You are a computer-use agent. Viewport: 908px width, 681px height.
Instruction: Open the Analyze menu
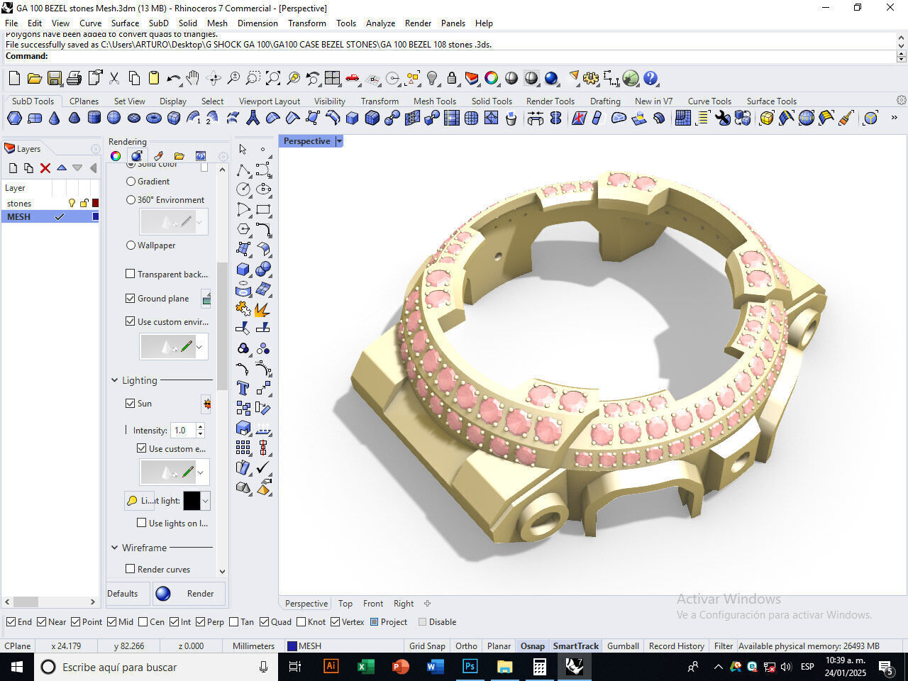[x=380, y=23]
